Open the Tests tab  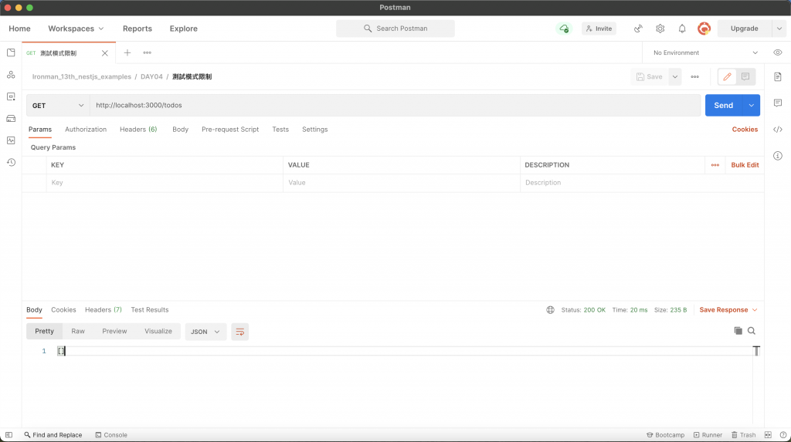280,130
